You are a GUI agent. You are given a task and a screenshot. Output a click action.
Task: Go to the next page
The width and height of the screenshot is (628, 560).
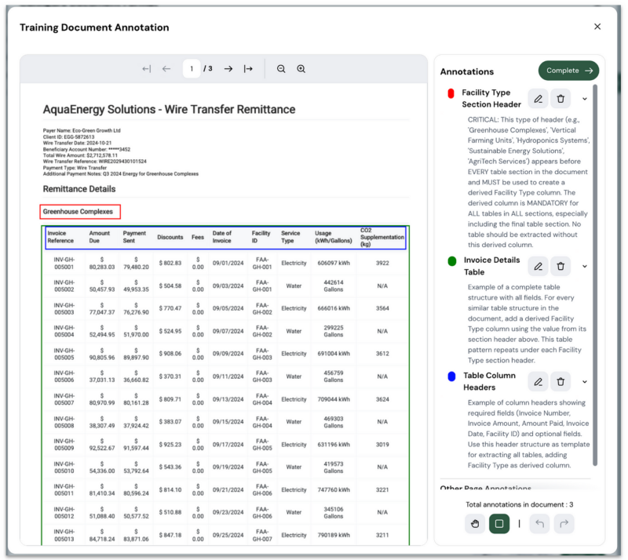tap(228, 69)
